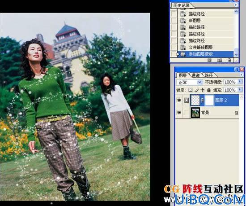Click the History panel scroll down arrow

(236, 55)
